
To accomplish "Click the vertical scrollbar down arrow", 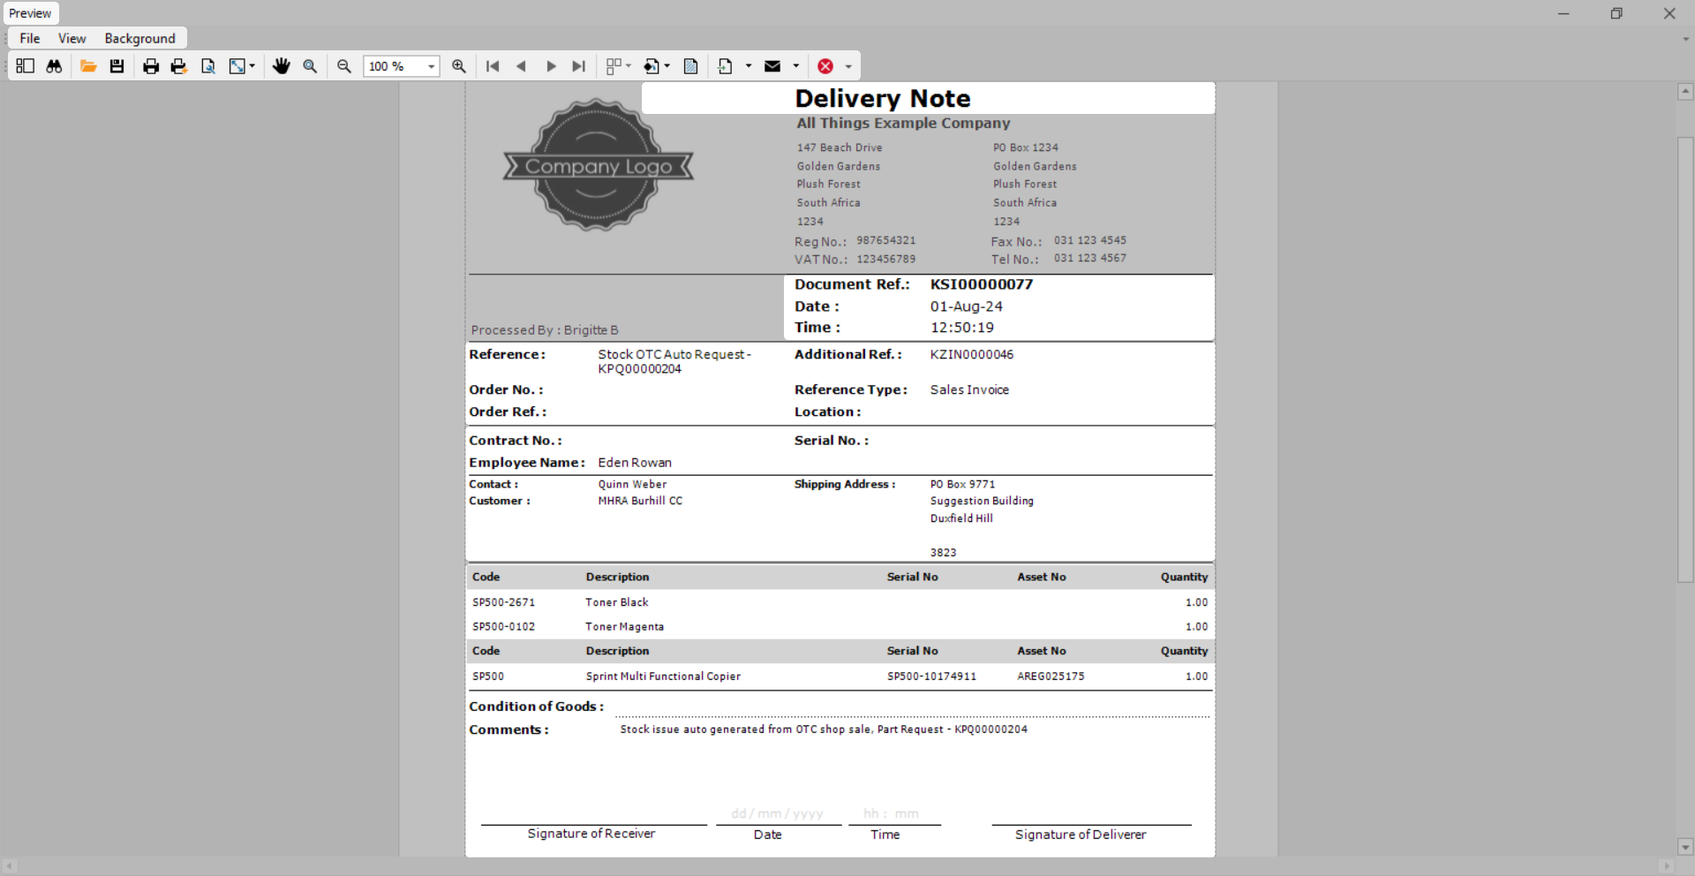I will click(x=1685, y=846).
